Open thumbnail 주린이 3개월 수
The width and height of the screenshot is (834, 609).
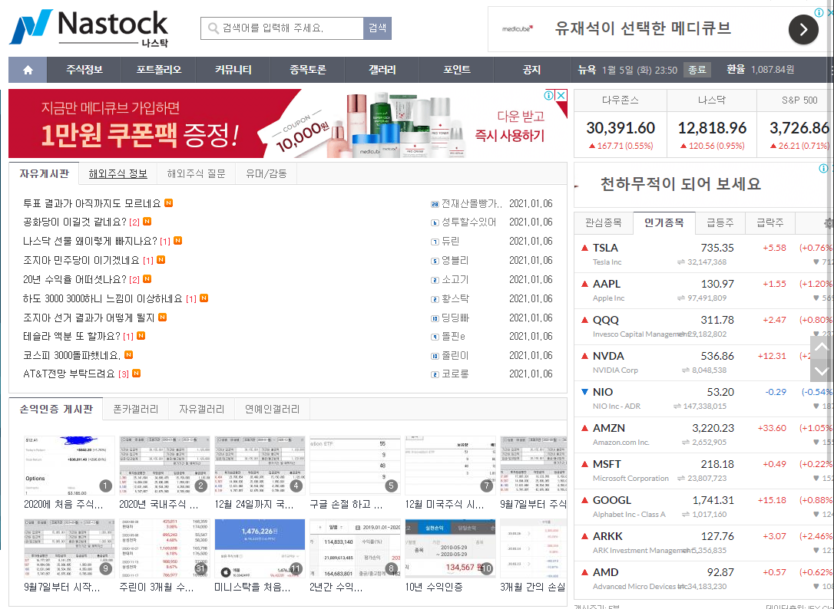pyautogui.click(x=164, y=549)
